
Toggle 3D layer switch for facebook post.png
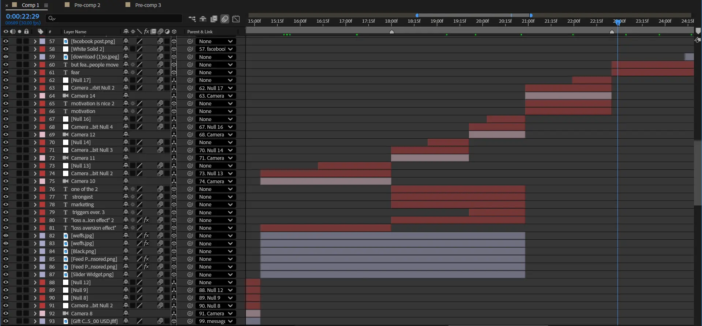[x=174, y=41]
